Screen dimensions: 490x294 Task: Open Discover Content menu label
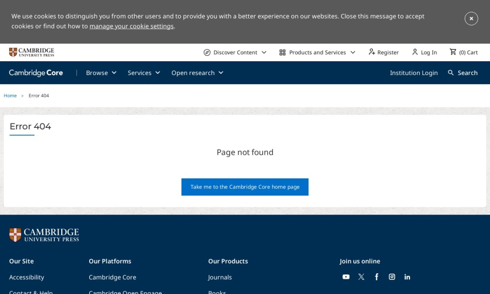click(x=235, y=52)
